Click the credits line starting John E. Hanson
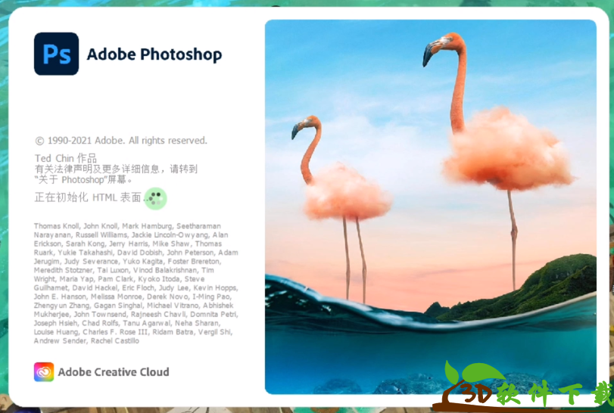 132,297
